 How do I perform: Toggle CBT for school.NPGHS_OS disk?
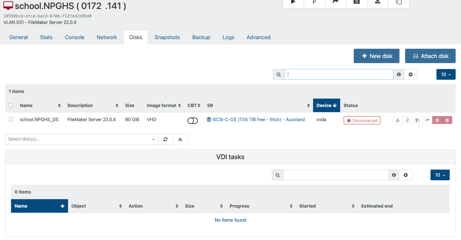193,121
